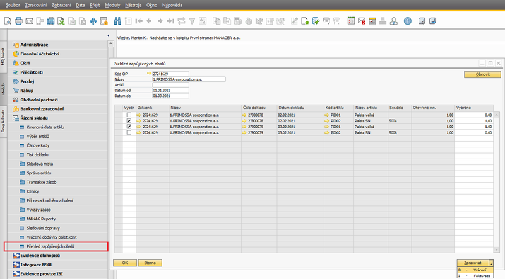Click the table scrollbar down arrow
505x279 pixels.
click(496, 249)
